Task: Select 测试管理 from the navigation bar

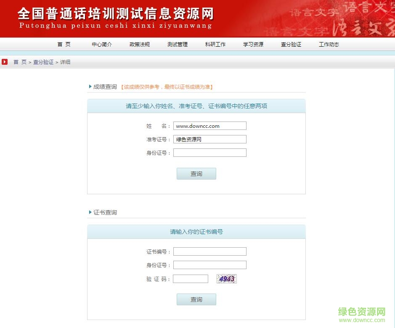Action: pyautogui.click(x=177, y=44)
